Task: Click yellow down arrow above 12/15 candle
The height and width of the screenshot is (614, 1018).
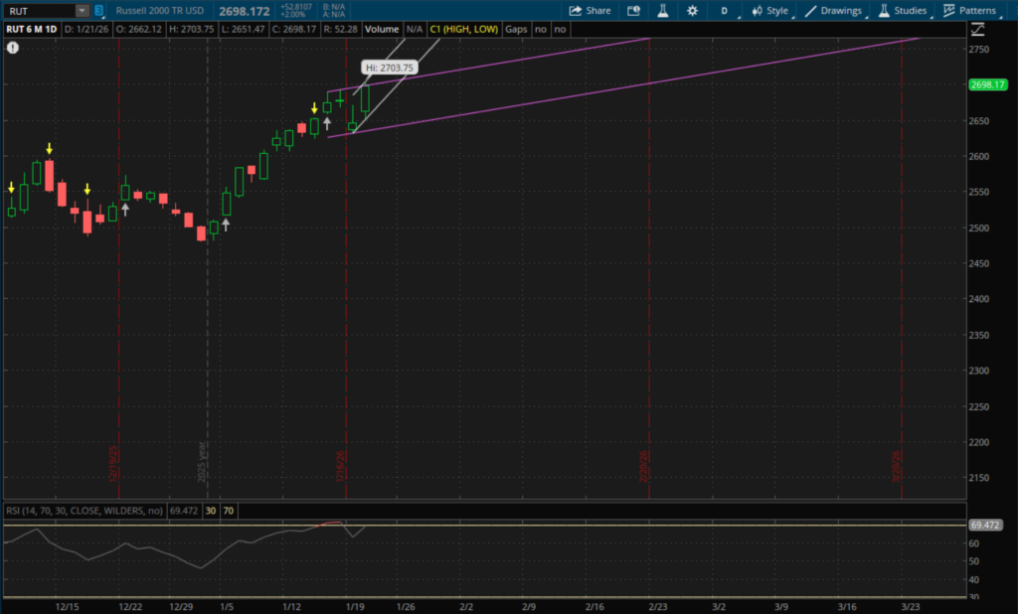Action: point(49,149)
